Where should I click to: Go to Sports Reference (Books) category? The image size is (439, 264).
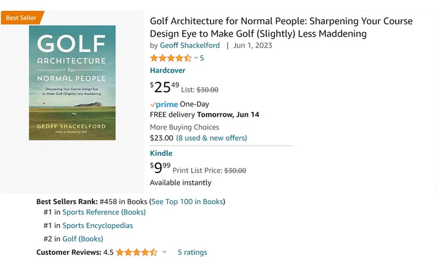[x=104, y=212]
